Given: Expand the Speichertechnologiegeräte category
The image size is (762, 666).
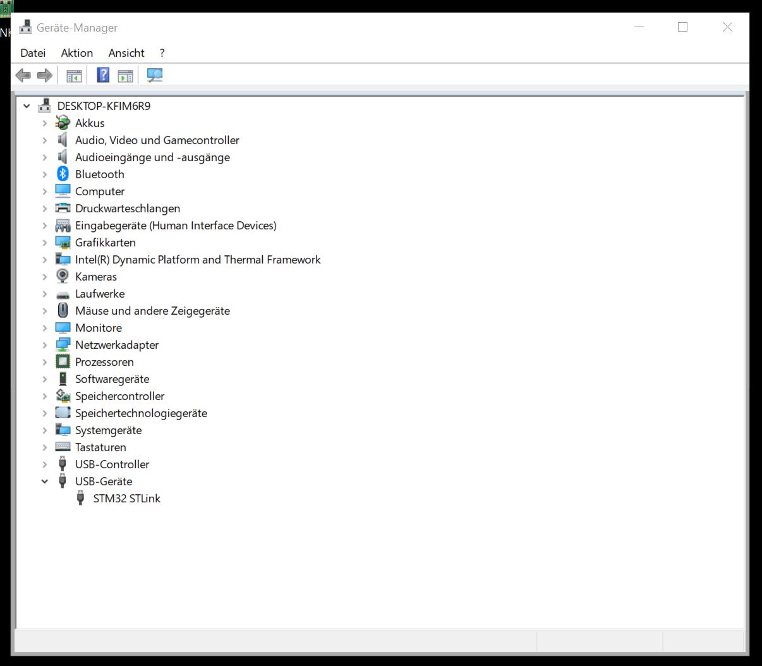Looking at the screenshot, I should click(44, 413).
